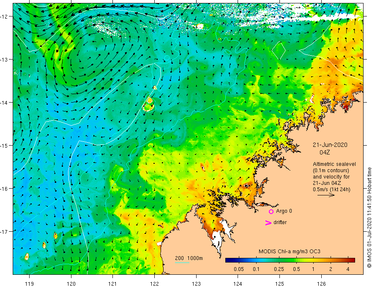This screenshot has height=287, width=372.
Task: Click colorbar value label '0.05'
Action: (239, 269)
